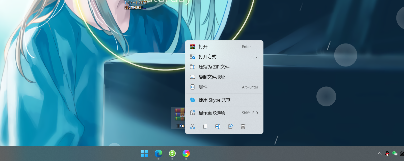Image resolution: width=404 pixels, height=161 pixels.
Task: Click the Rename icon in context menu
Action: [218, 126]
